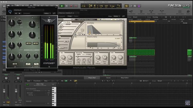Click the Compare button in Retro EQ
Viewport: 193px width, 108px height.
click(x=27, y=13)
